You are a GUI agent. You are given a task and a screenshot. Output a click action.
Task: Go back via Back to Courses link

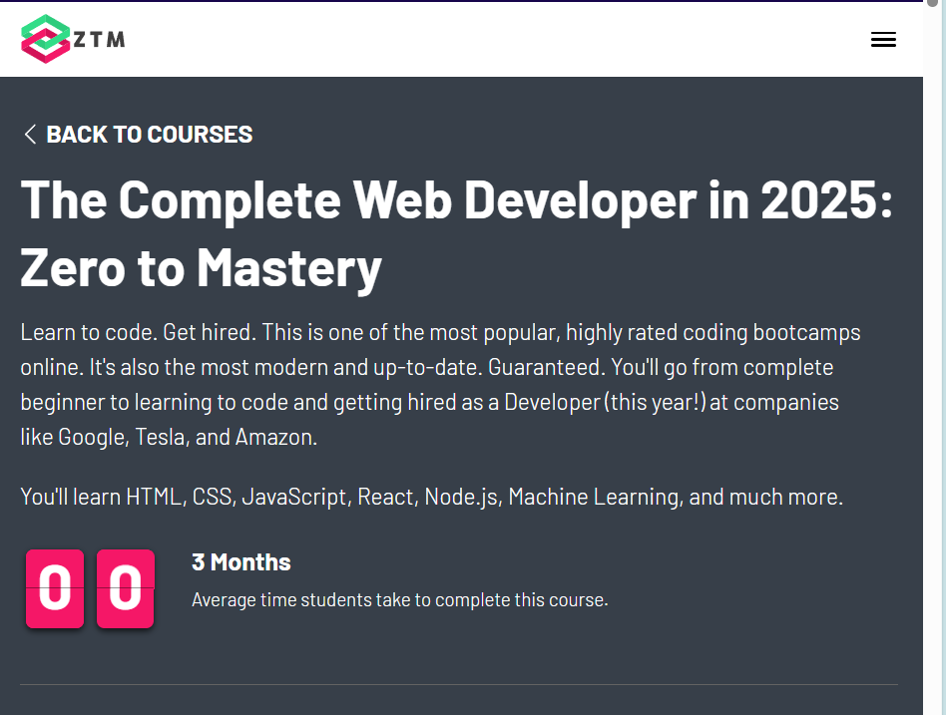[138, 134]
